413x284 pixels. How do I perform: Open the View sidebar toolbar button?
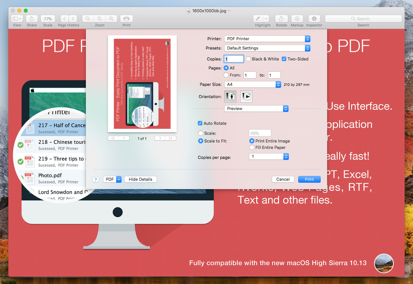(x=17, y=19)
